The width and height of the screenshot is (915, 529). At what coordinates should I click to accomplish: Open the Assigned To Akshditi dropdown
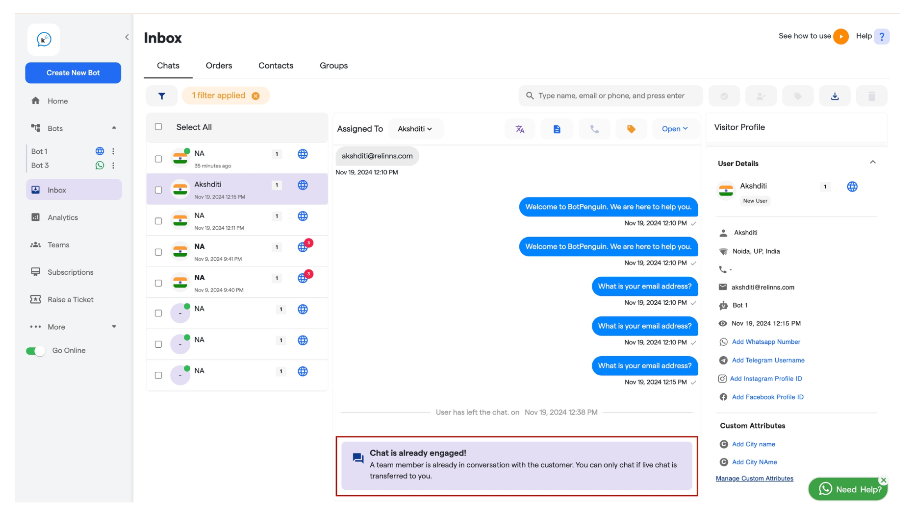point(415,129)
